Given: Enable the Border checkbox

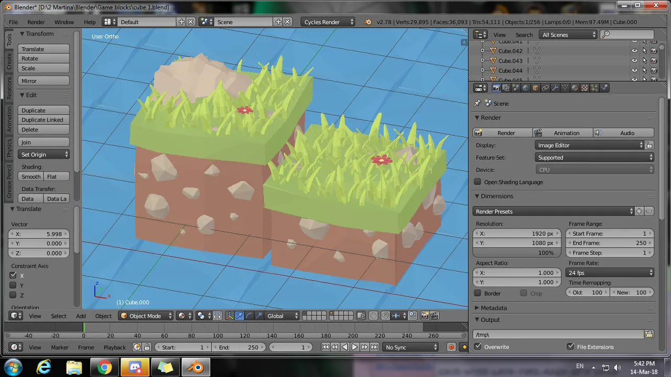Looking at the screenshot, I should 478,293.
